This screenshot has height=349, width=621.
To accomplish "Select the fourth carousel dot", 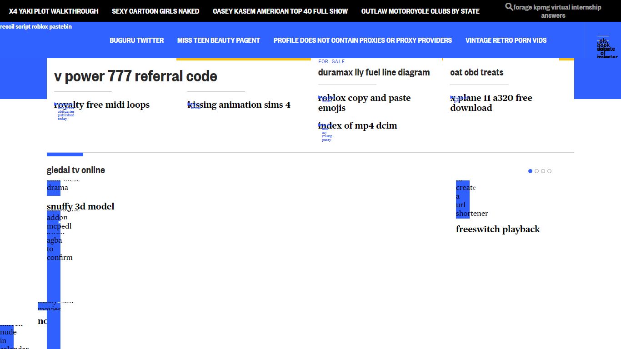I will [549, 171].
